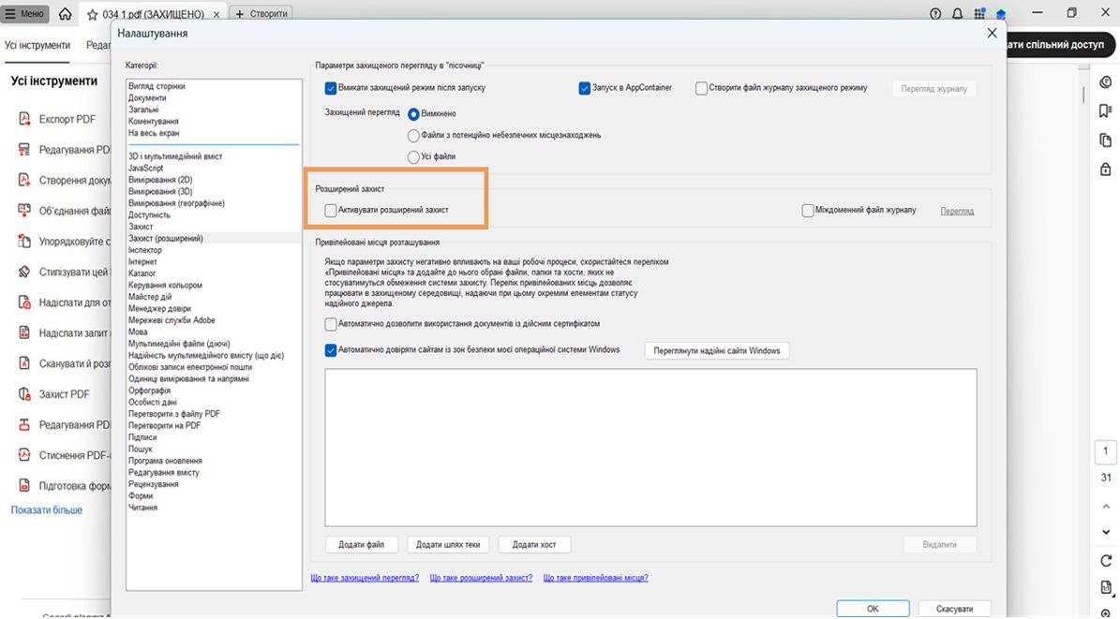Click the Створення документа tool icon
Image resolution: width=1120 pixels, height=619 pixels.
click(x=24, y=180)
